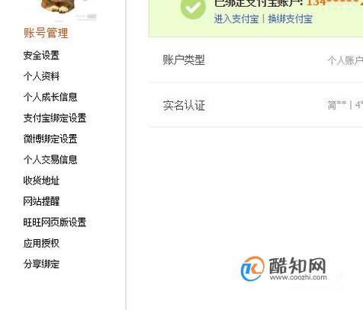Go to 收货地址 settings

(41, 181)
